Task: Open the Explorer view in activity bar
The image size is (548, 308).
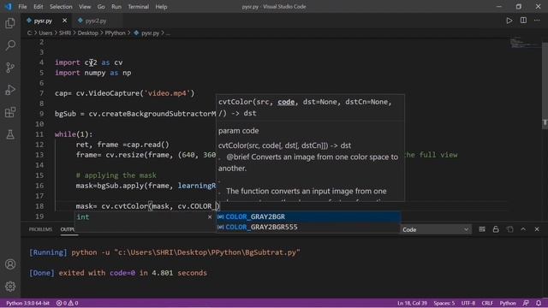Action: (10, 23)
